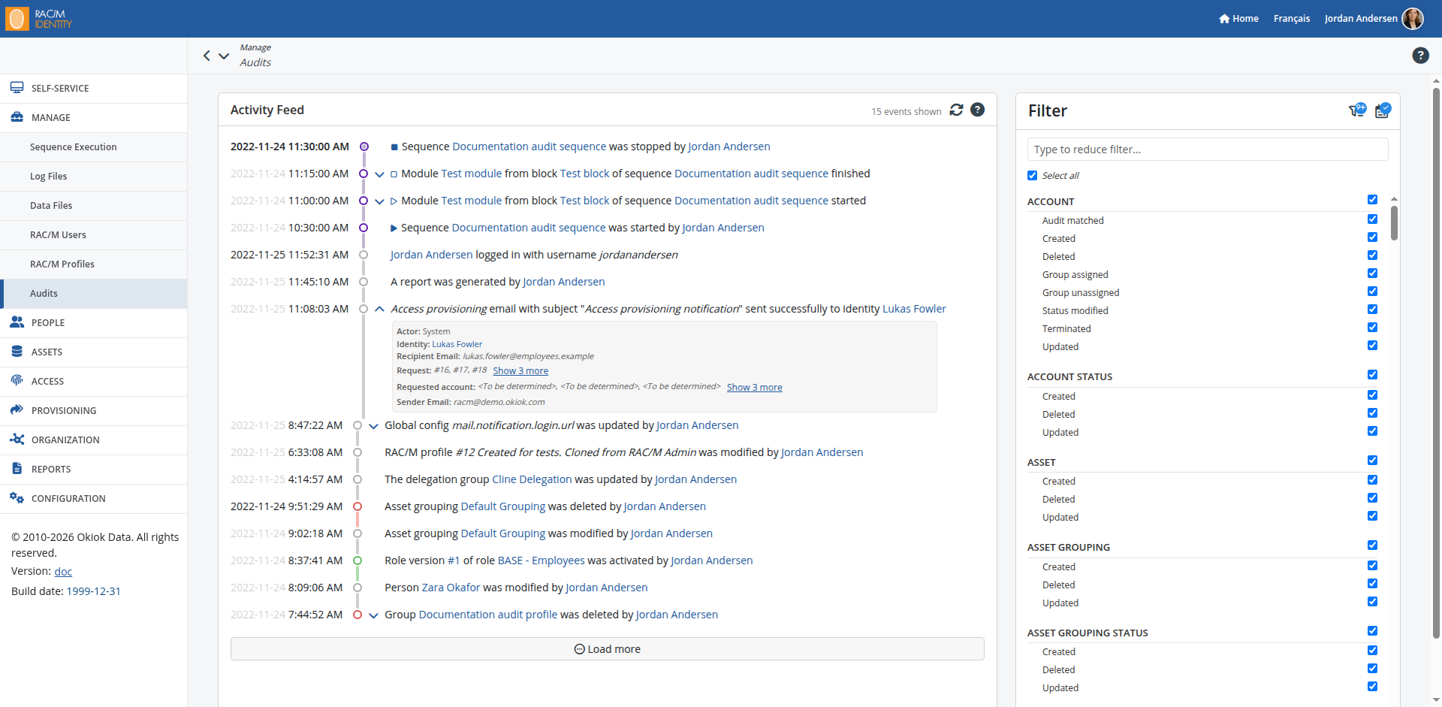This screenshot has height=707, width=1442.
Task: Open the Français language link
Action: pyautogui.click(x=1291, y=19)
